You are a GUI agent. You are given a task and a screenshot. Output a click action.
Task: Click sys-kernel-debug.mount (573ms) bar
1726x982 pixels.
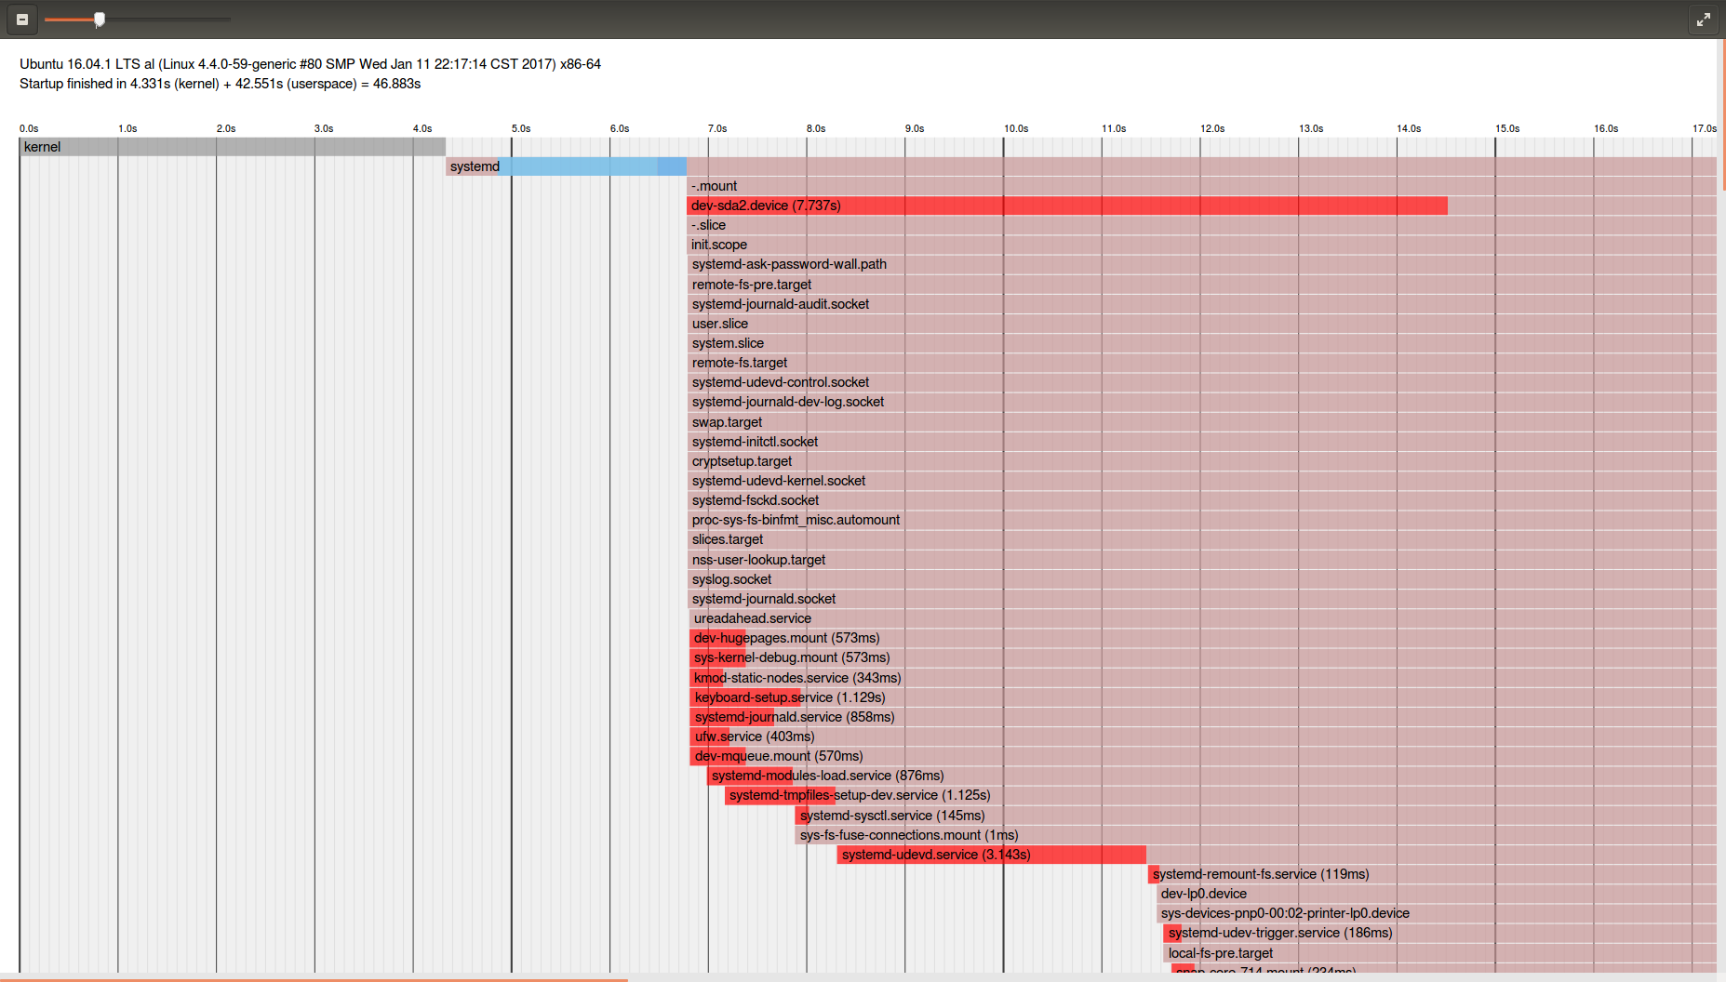coord(717,657)
